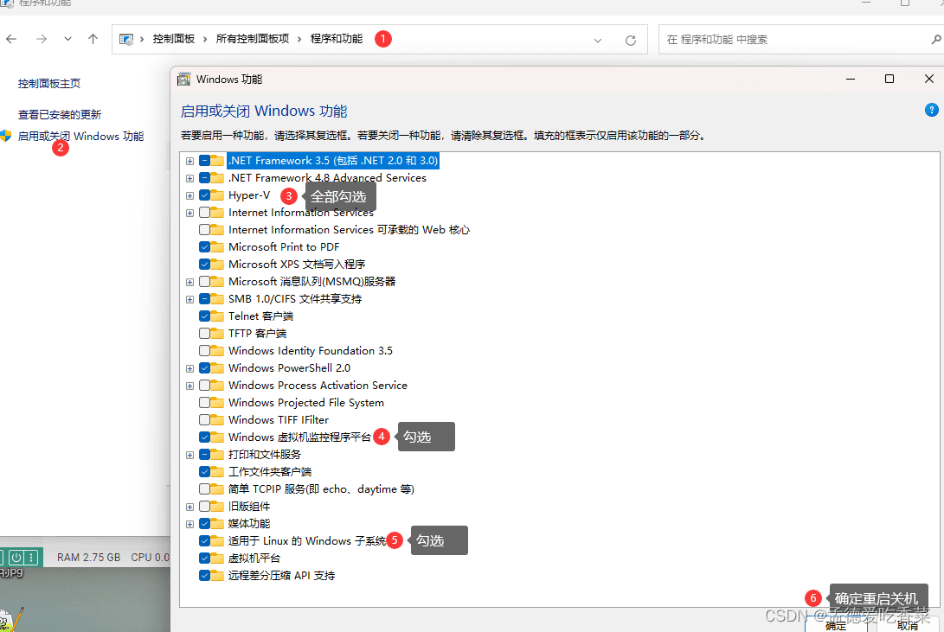This screenshot has height=632, width=944.
Task: Open 查看已安装的更新 link
Action: click(60, 115)
